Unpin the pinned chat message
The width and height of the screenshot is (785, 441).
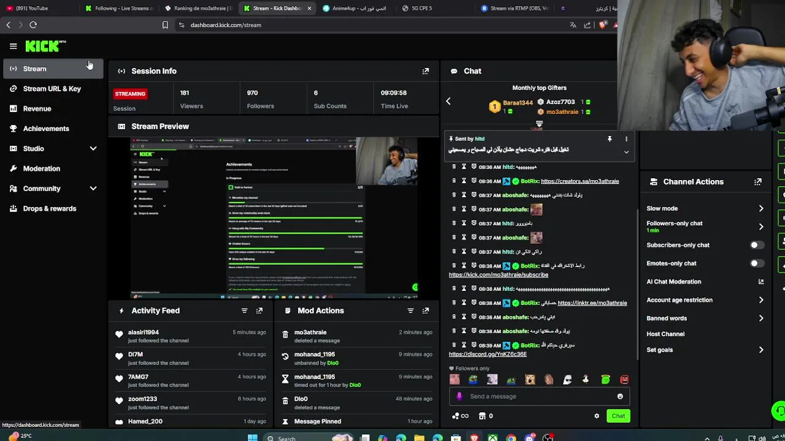610,139
